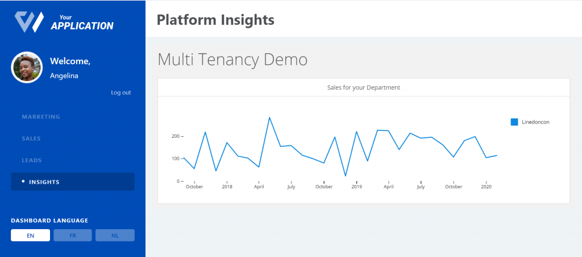Click the 100 y-axis label
The image size is (582, 257).
pyautogui.click(x=176, y=158)
